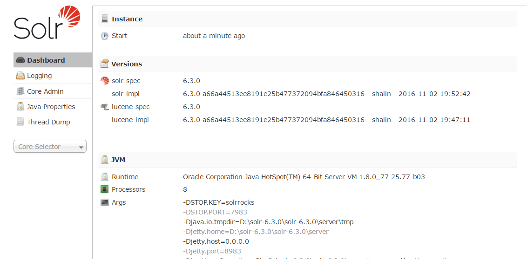527x259 pixels.
Task: Click the Versions section package icon
Action: 105,64
